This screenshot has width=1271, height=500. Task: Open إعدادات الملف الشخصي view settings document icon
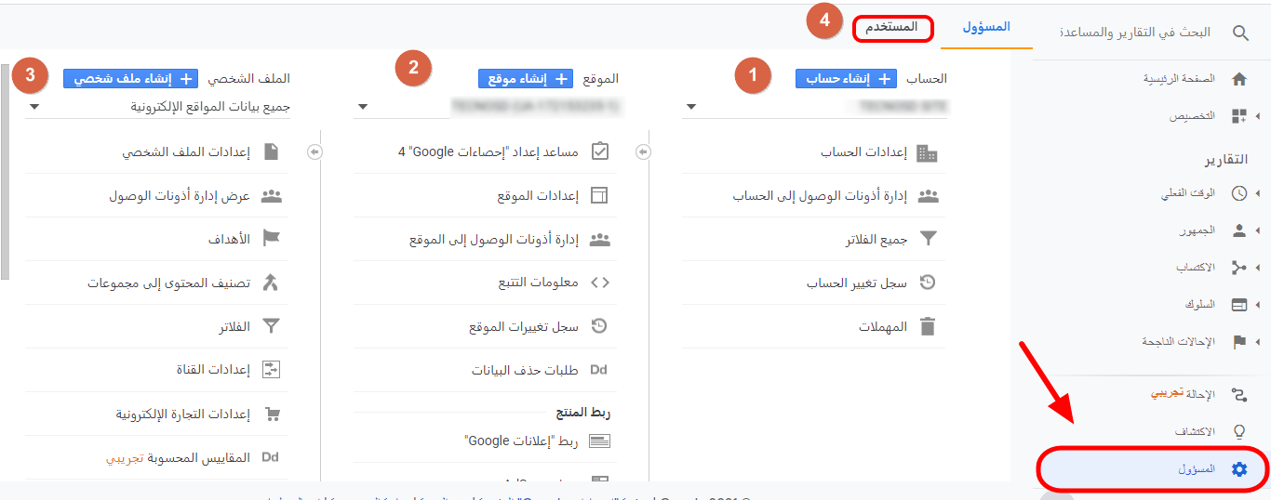click(x=271, y=152)
